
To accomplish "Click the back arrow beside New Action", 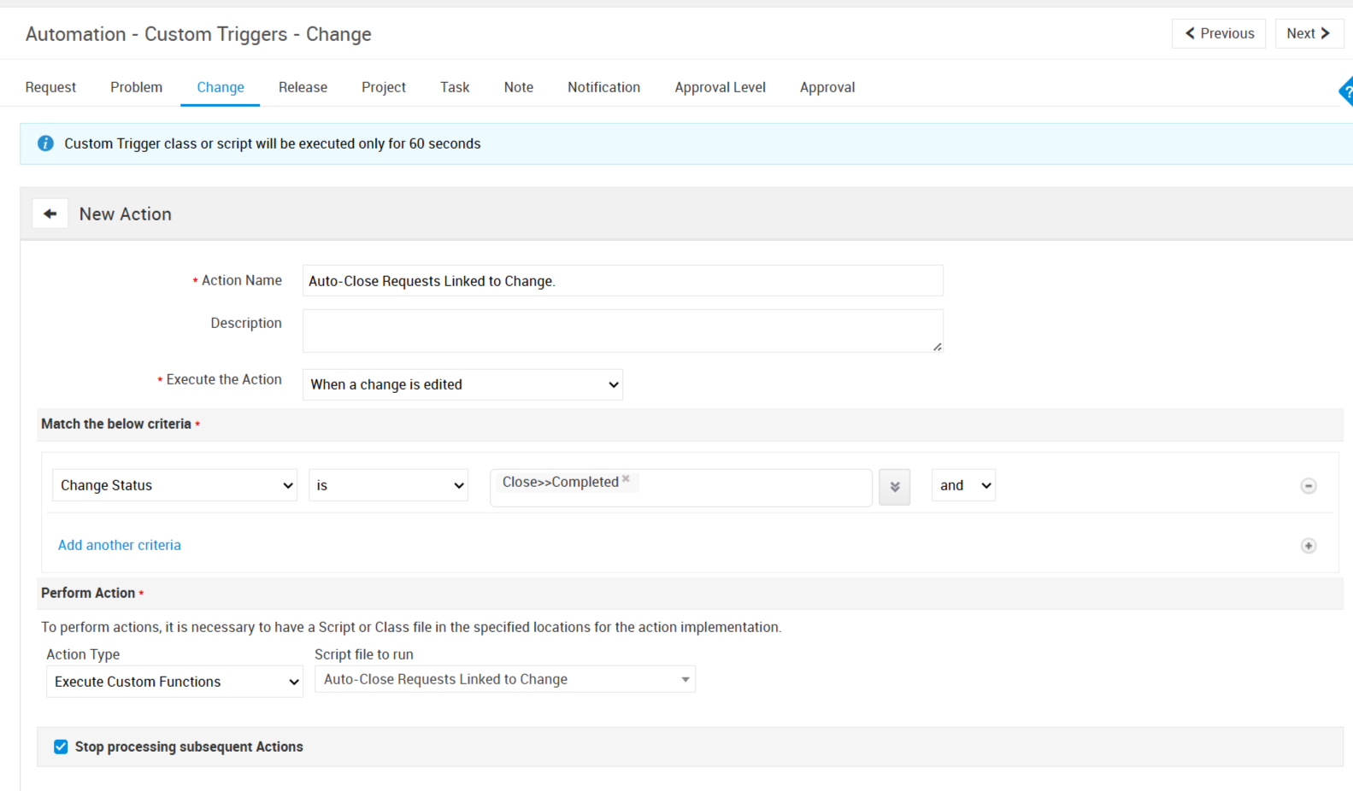I will [x=50, y=214].
